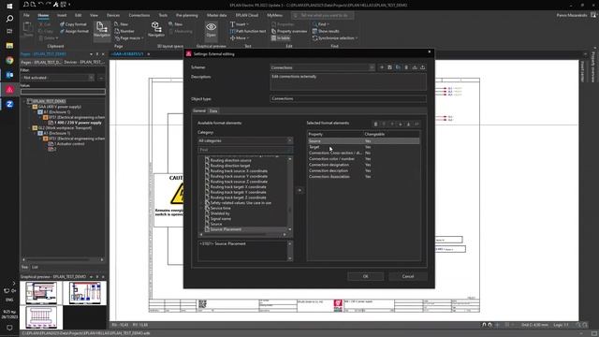Screen dimensions: 599x337
Task: Delete the scheme with the trash icon
Action: coord(406,67)
